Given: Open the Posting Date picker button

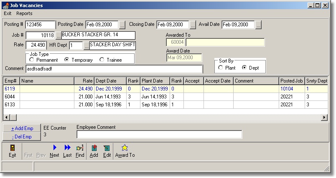Looking at the screenshot, I should 122,25.
